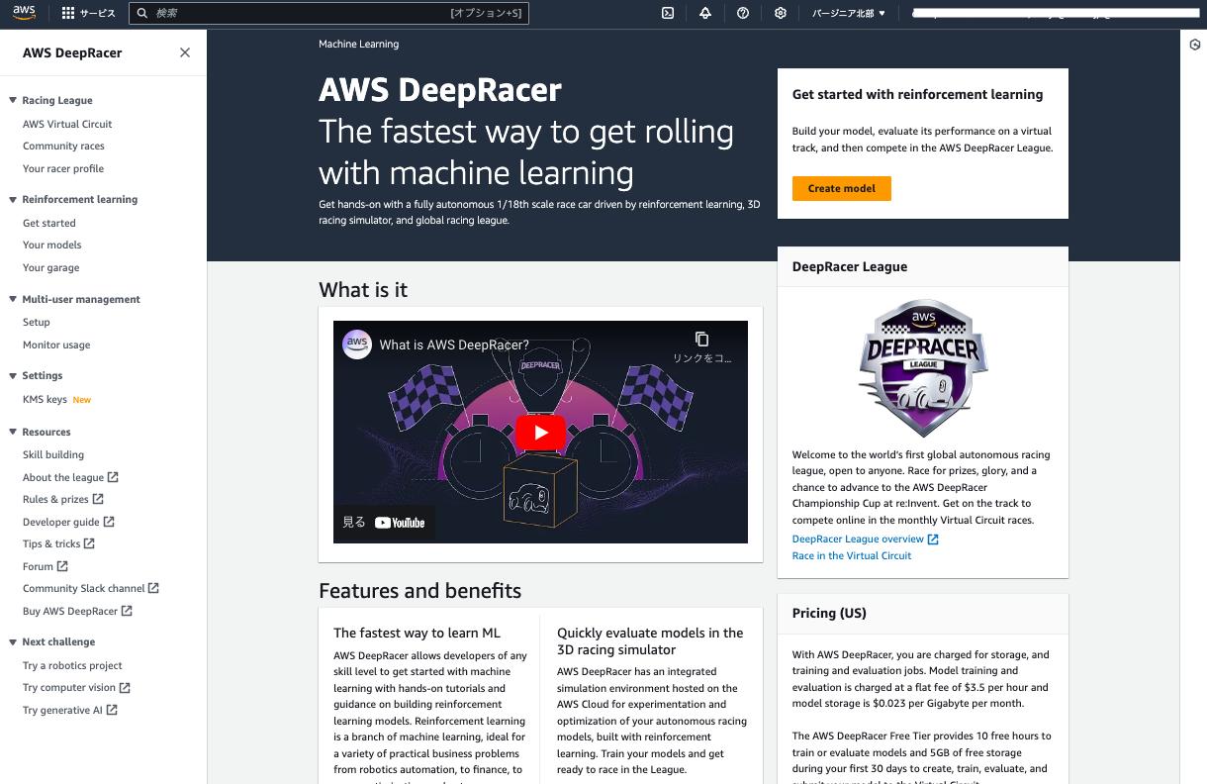Screen dimensions: 1207x784
Task: Open Your garage page
Action: 51,267
